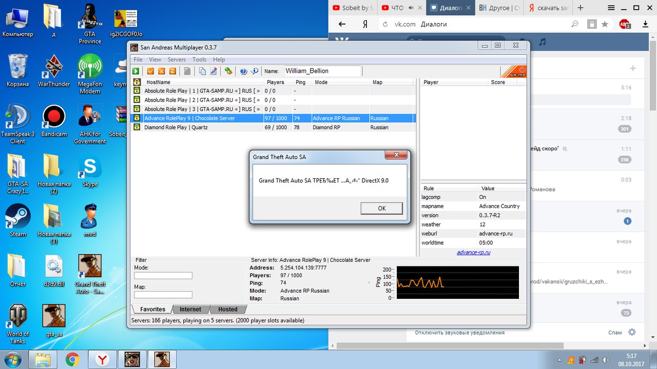Open the Servers menu
Viewport: 657px width, 369px height.
click(x=177, y=59)
